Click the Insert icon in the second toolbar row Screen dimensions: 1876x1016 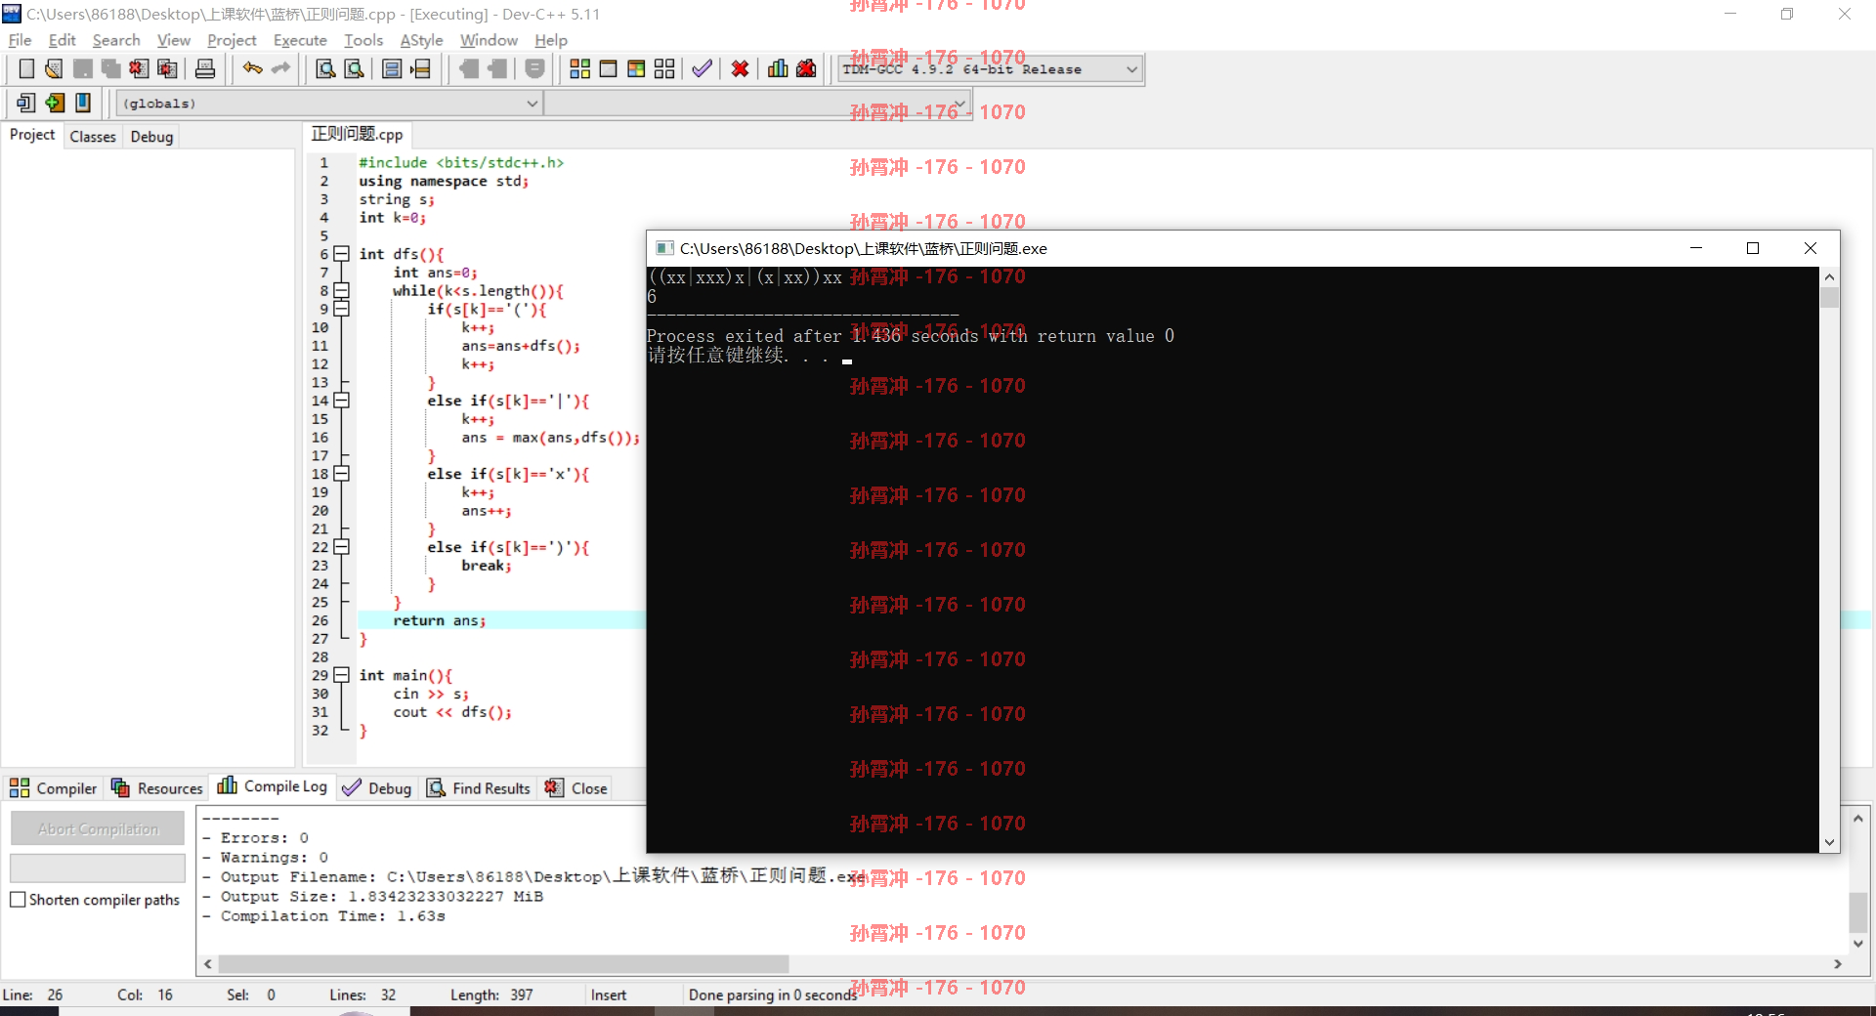tap(26, 103)
